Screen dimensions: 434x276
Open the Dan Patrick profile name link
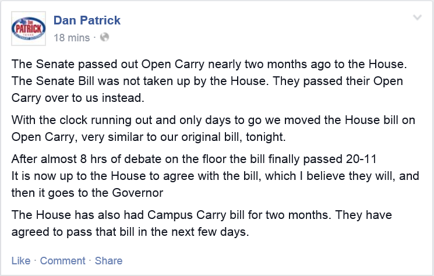[87, 20]
